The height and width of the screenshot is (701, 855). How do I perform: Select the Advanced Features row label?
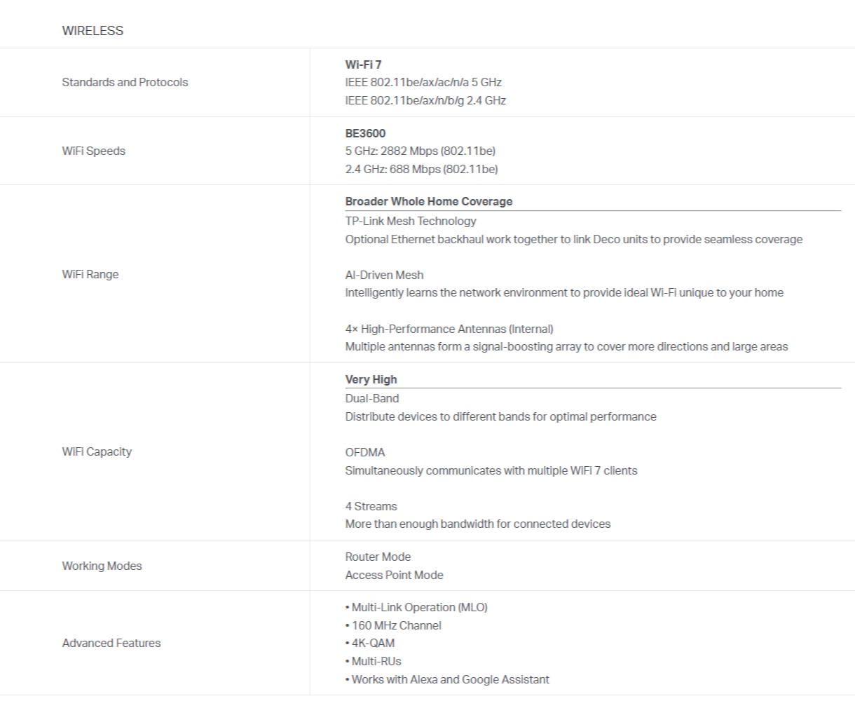click(111, 643)
